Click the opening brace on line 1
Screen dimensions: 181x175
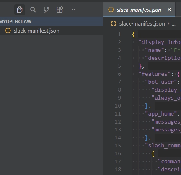tap(134, 34)
